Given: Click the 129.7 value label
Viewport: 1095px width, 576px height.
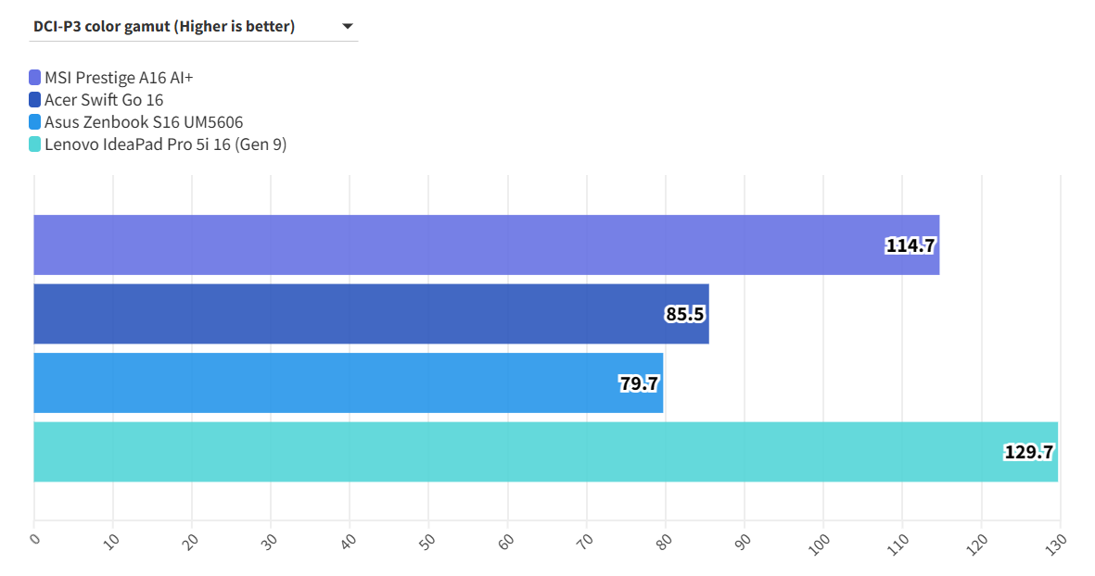Looking at the screenshot, I should coord(1028,452).
